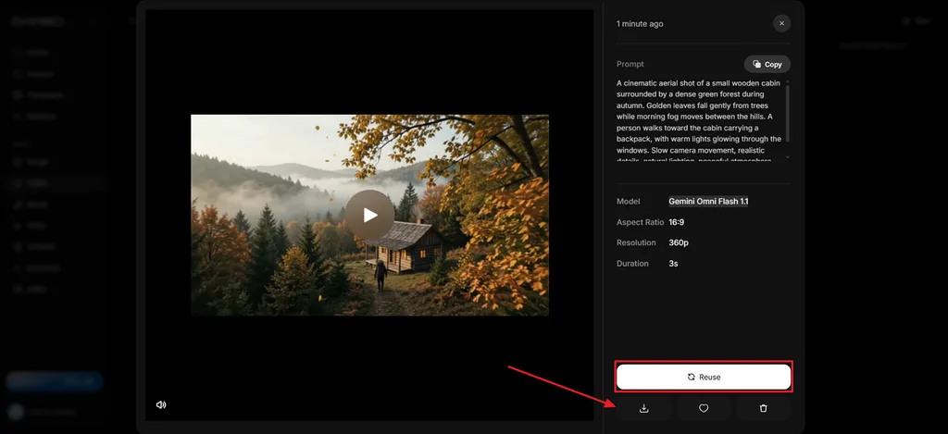Click the wooden cabin in the video preview
The image size is (948, 434).
tap(406, 247)
